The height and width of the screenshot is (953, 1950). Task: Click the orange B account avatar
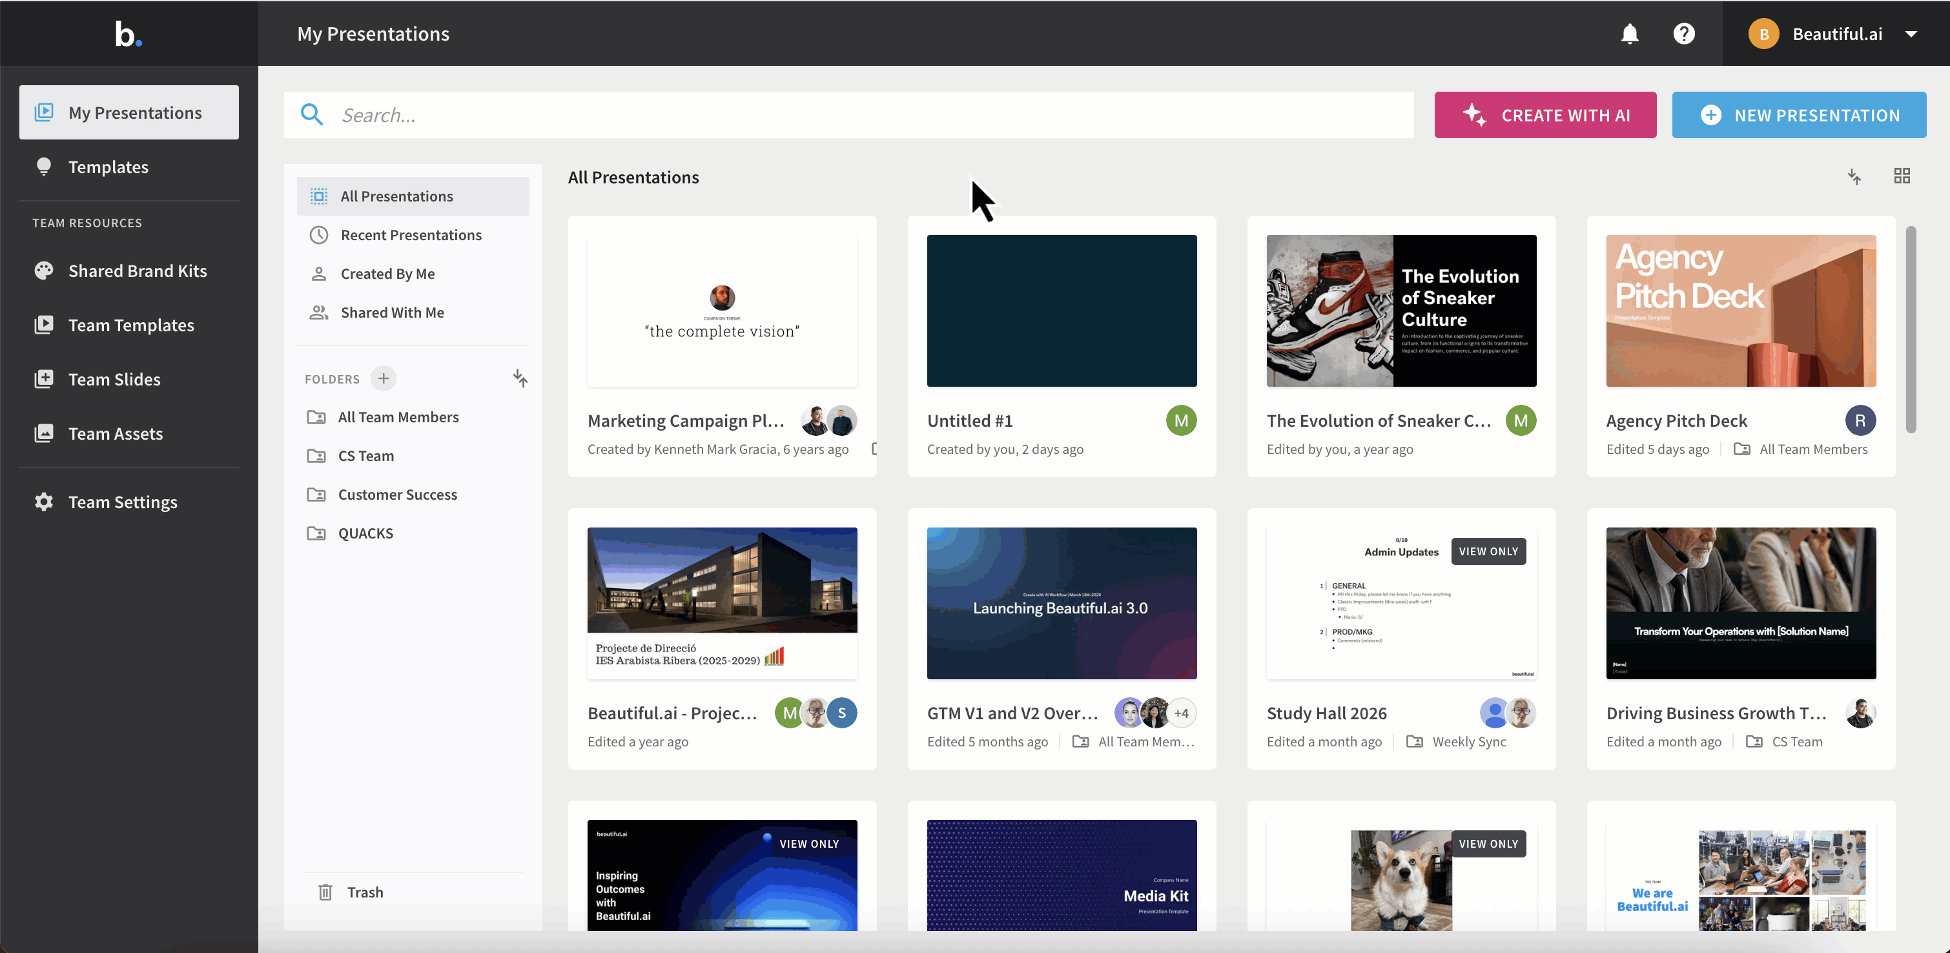click(x=1764, y=34)
